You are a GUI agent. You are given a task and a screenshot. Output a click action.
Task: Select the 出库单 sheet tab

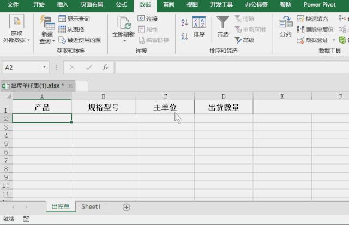[61, 206]
